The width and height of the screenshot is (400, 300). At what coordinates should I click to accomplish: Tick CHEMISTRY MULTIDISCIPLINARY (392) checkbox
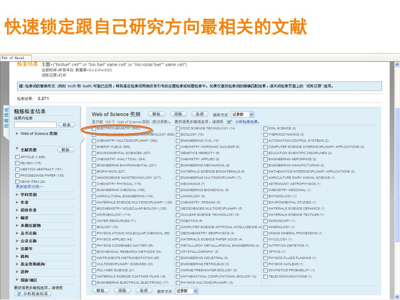94,141
